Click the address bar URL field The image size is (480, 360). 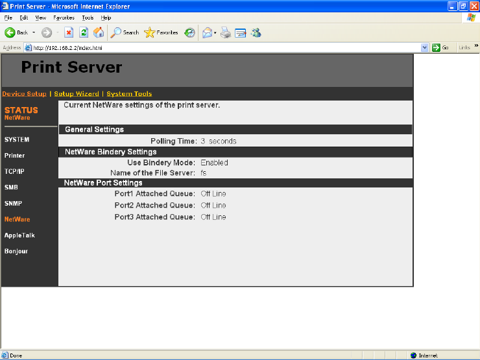[x=226, y=47]
